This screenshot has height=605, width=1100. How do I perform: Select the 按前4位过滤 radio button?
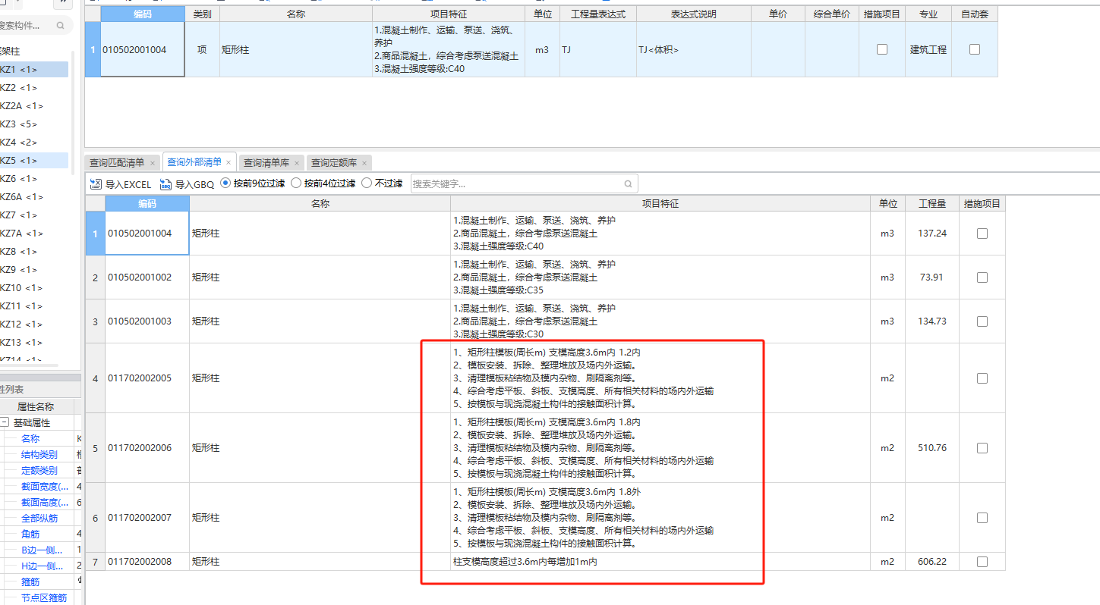click(x=296, y=183)
